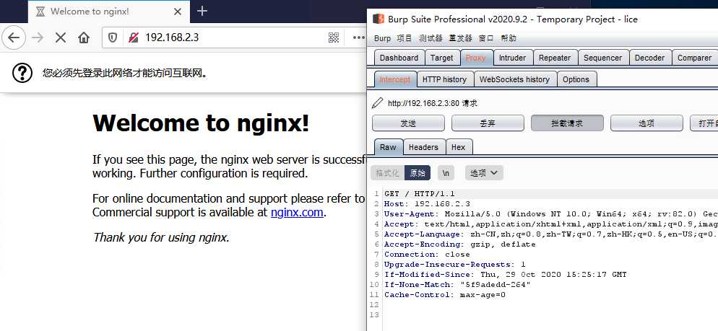
Task: Select the Hex message view tab
Action: coord(459,147)
